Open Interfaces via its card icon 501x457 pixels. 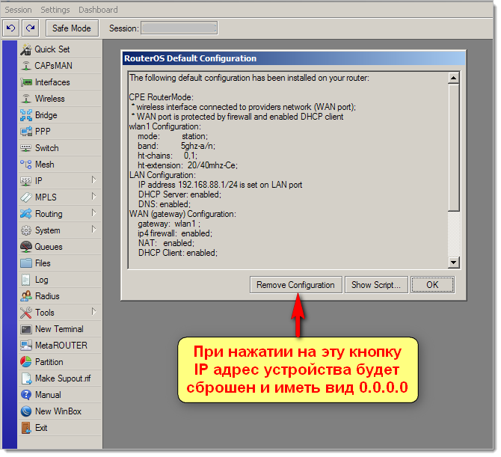pyautogui.click(x=26, y=82)
